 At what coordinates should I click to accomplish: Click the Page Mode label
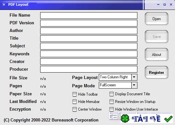click(x=84, y=86)
